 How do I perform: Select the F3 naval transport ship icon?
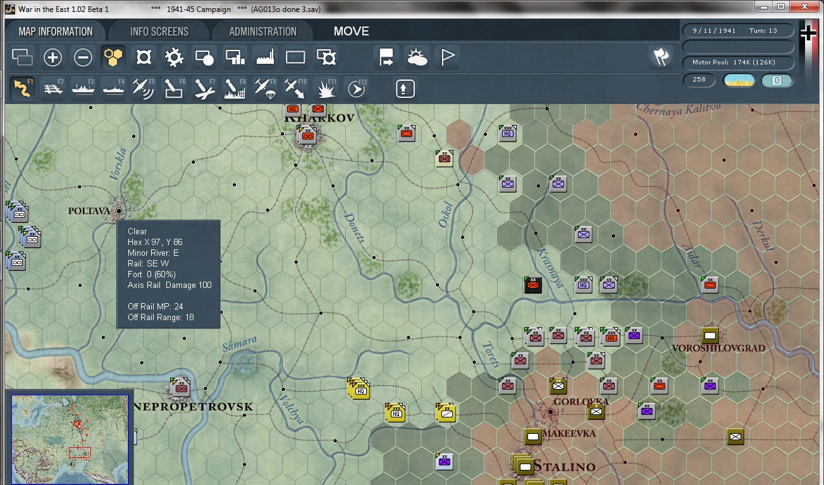pyautogui.click(x=83, y=88)
